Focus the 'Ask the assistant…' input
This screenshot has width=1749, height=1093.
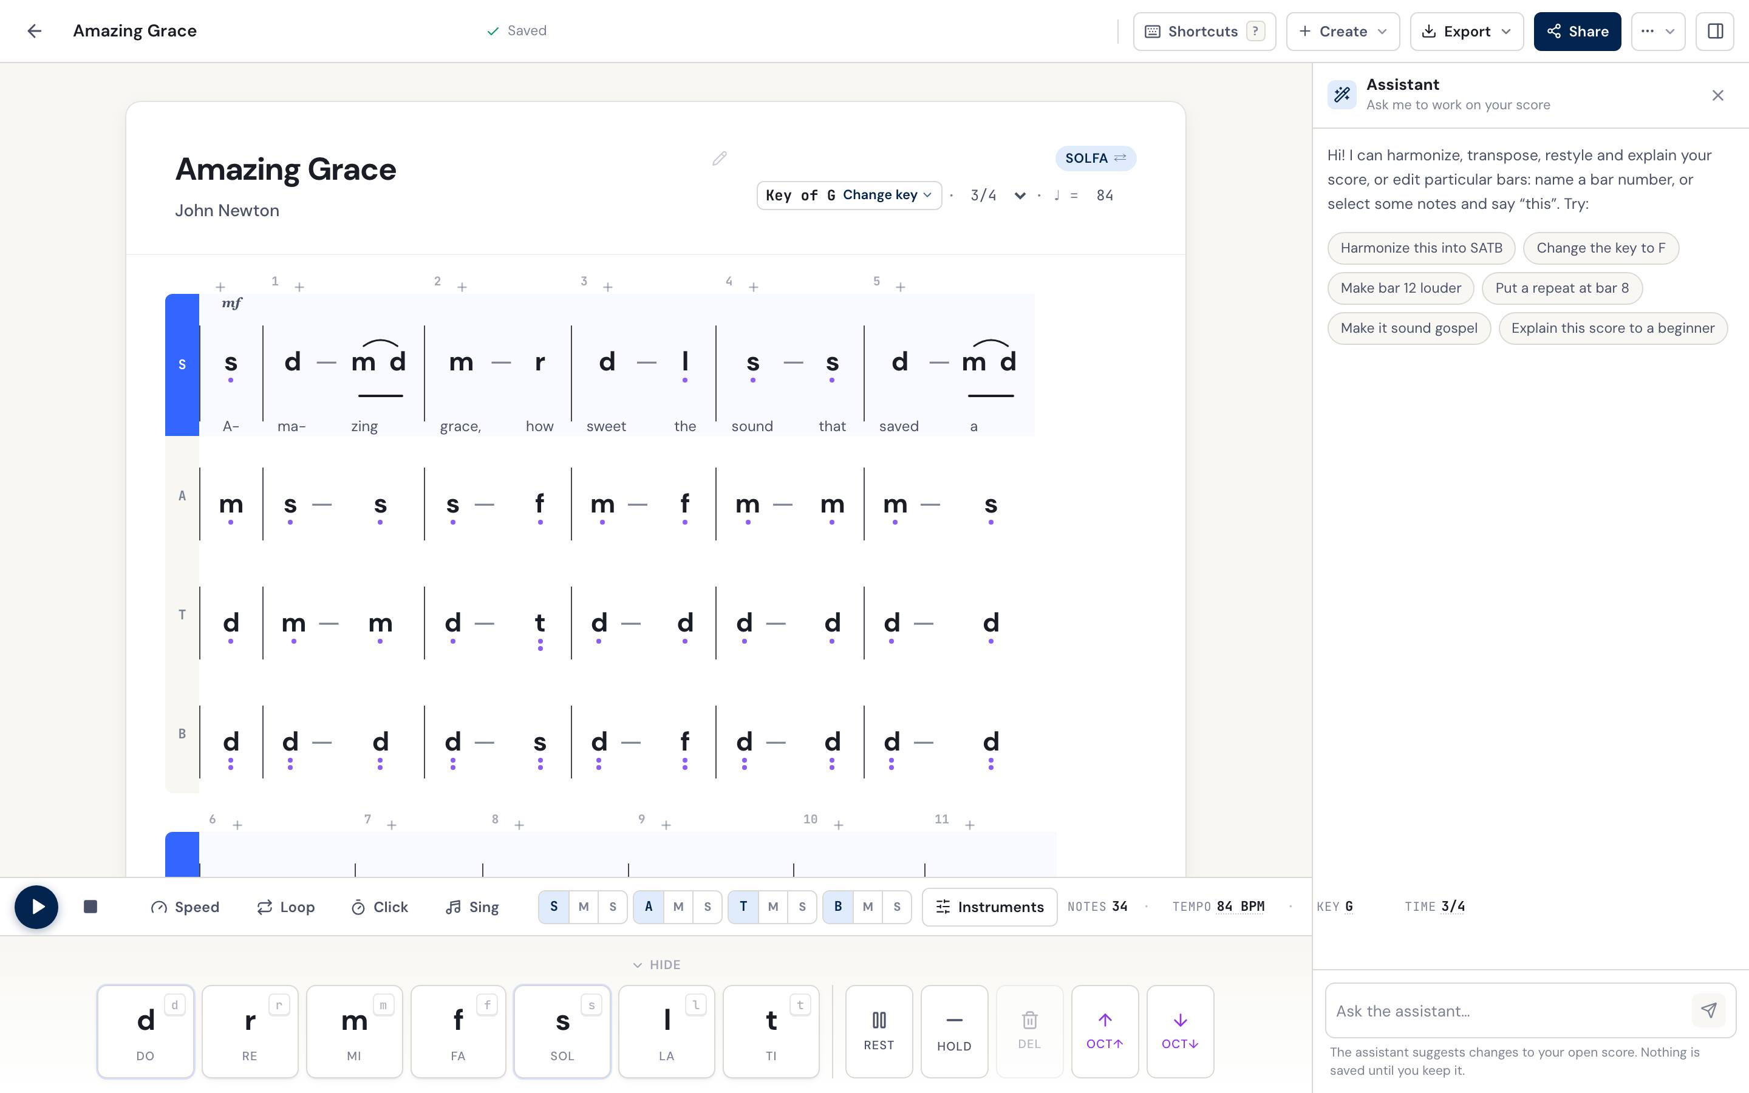pyautogui.click(x=1510, y=1010)
